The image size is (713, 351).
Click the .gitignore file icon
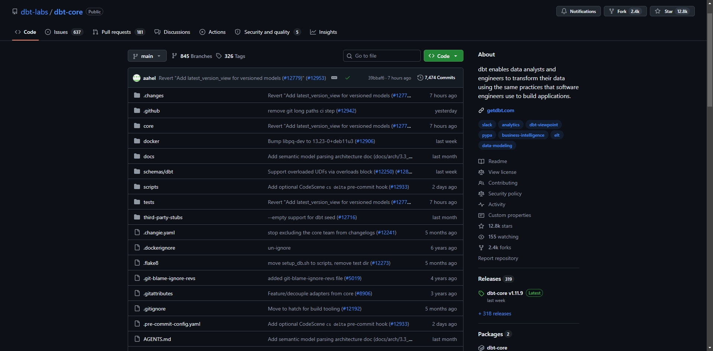[137, 308]
